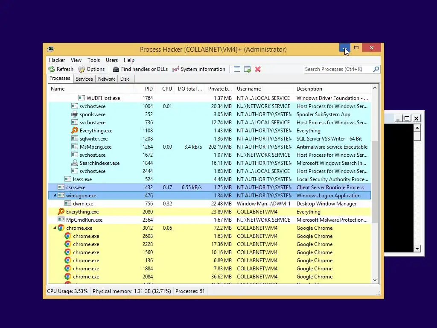Screen dimensions: 437x328
Task: Click the WUDFHost.exe process icon
Action: (82, 98)
